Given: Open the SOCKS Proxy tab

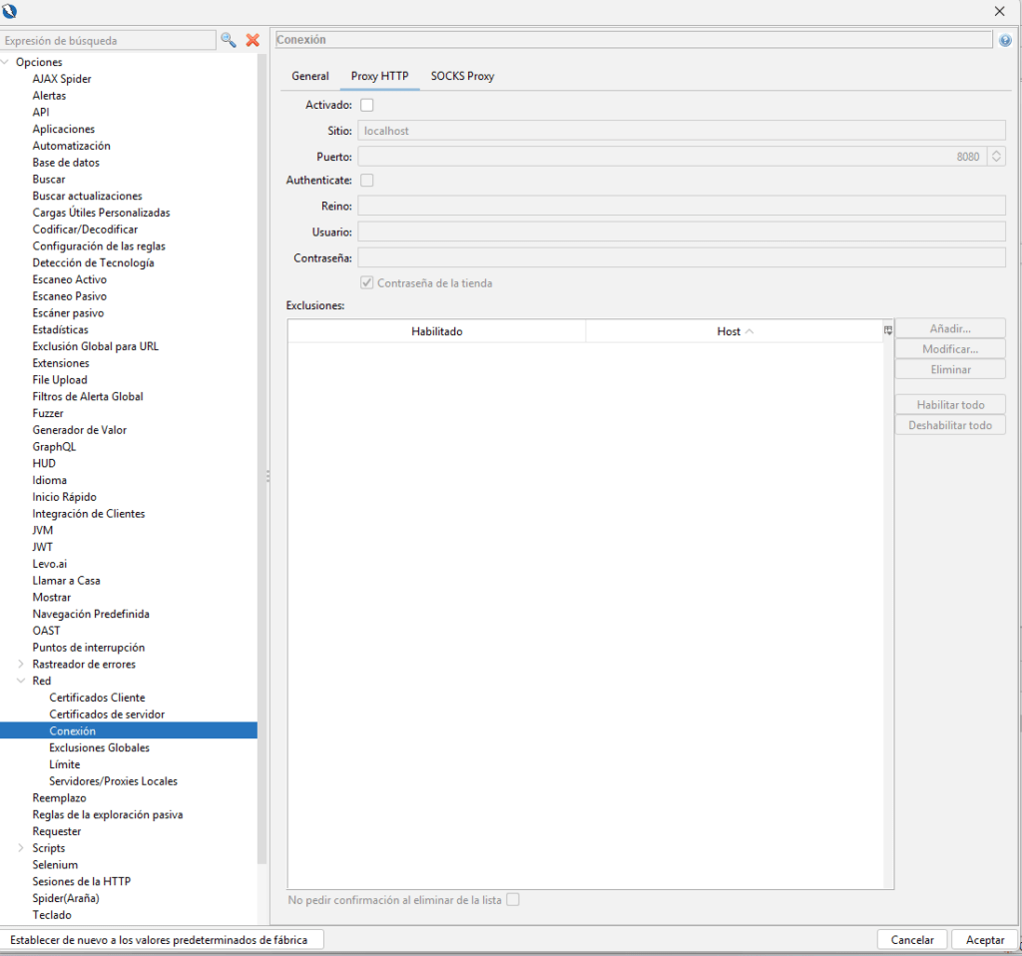Looking at the screenshot, I should click(462, 76).
